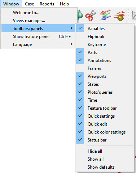Screen dimensions: 136x173
Task: Open the Window menu
Action: click(11, 4)
